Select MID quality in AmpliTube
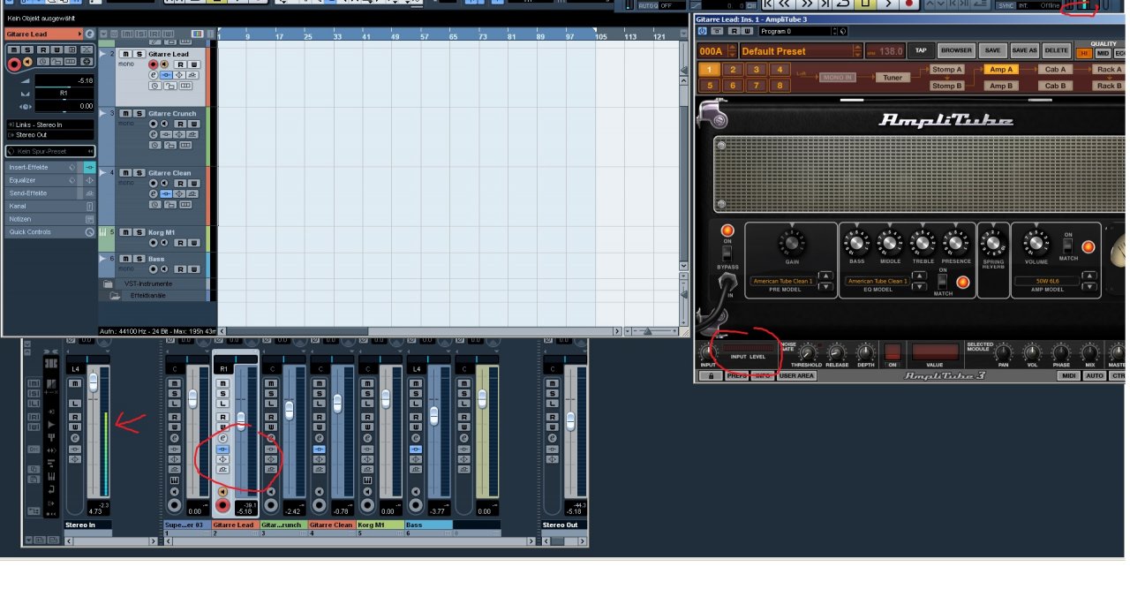Viewport: 1130px width, 612px height. 1103,54
